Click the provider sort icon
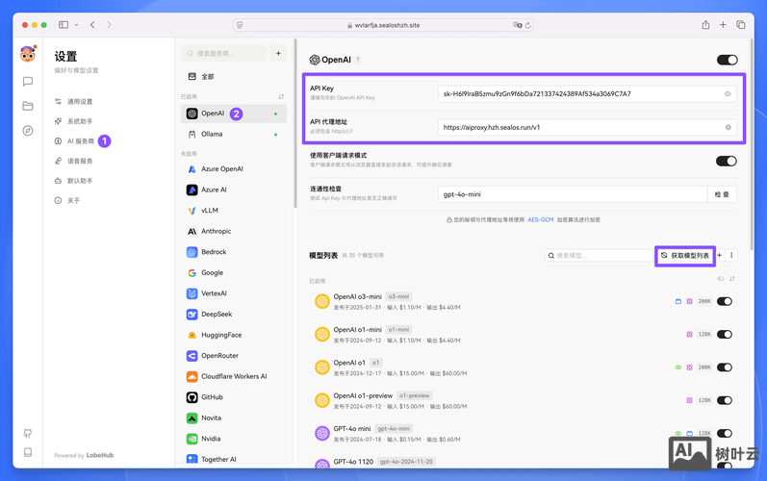The width and height of the screenshot is (767, 481). tap(281, 97)
